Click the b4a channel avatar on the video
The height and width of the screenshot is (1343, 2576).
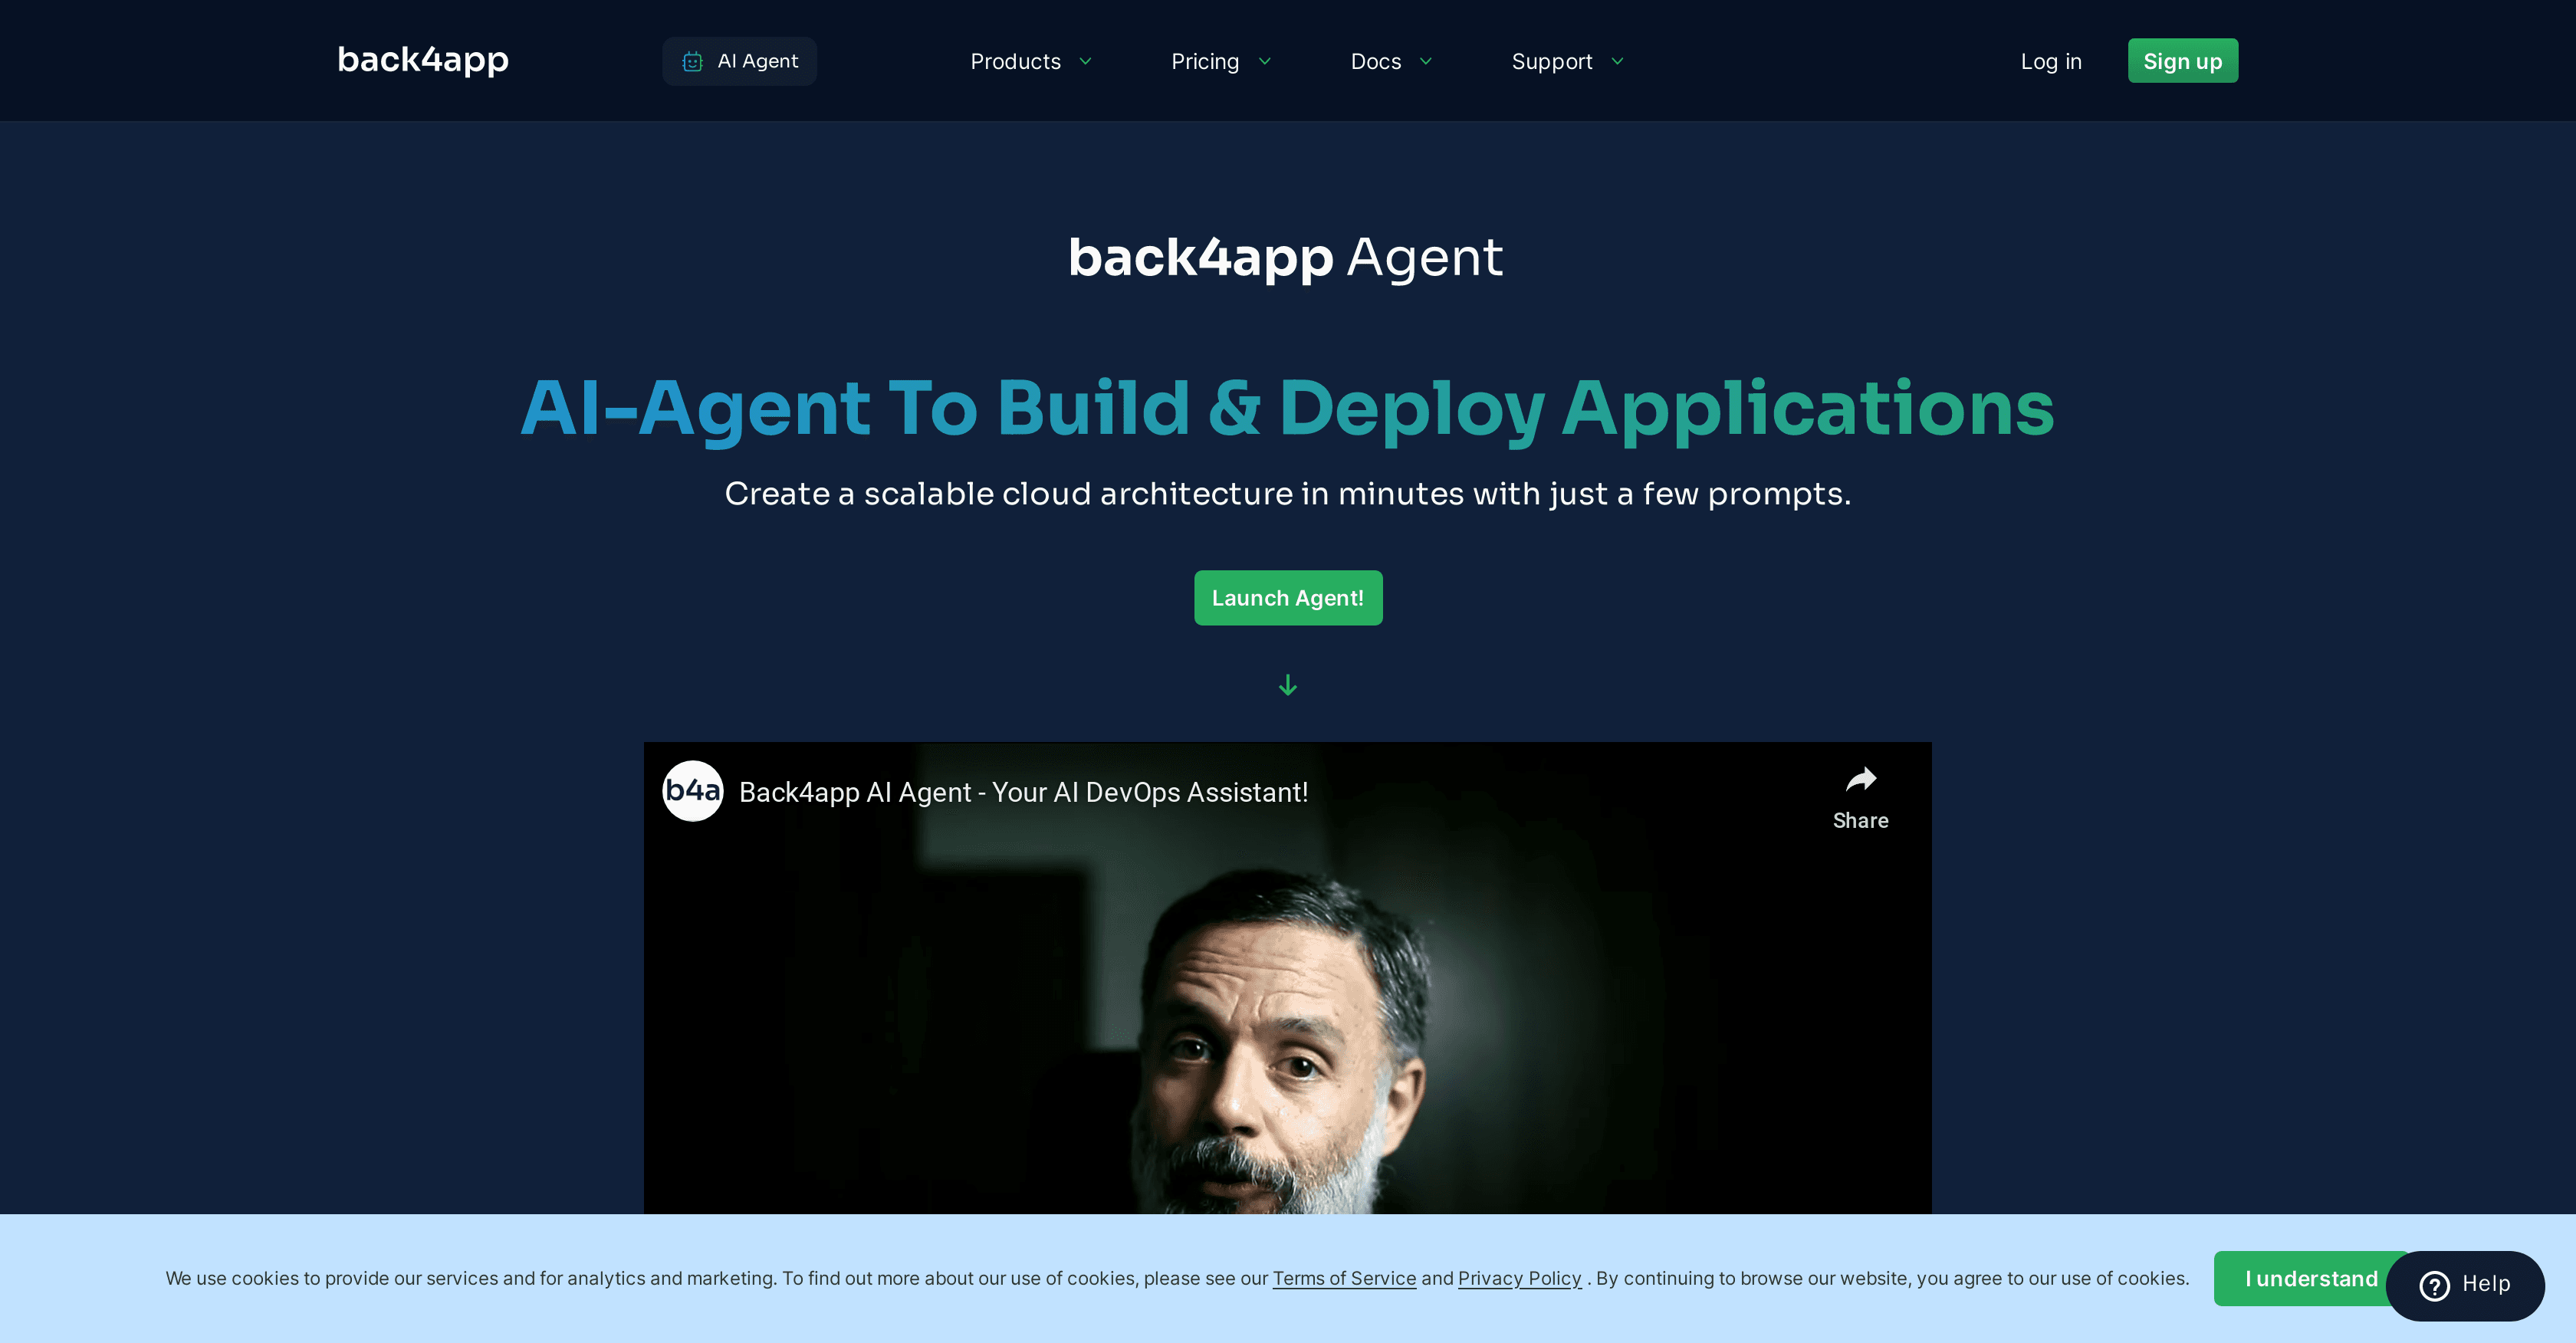coord(692,790)
